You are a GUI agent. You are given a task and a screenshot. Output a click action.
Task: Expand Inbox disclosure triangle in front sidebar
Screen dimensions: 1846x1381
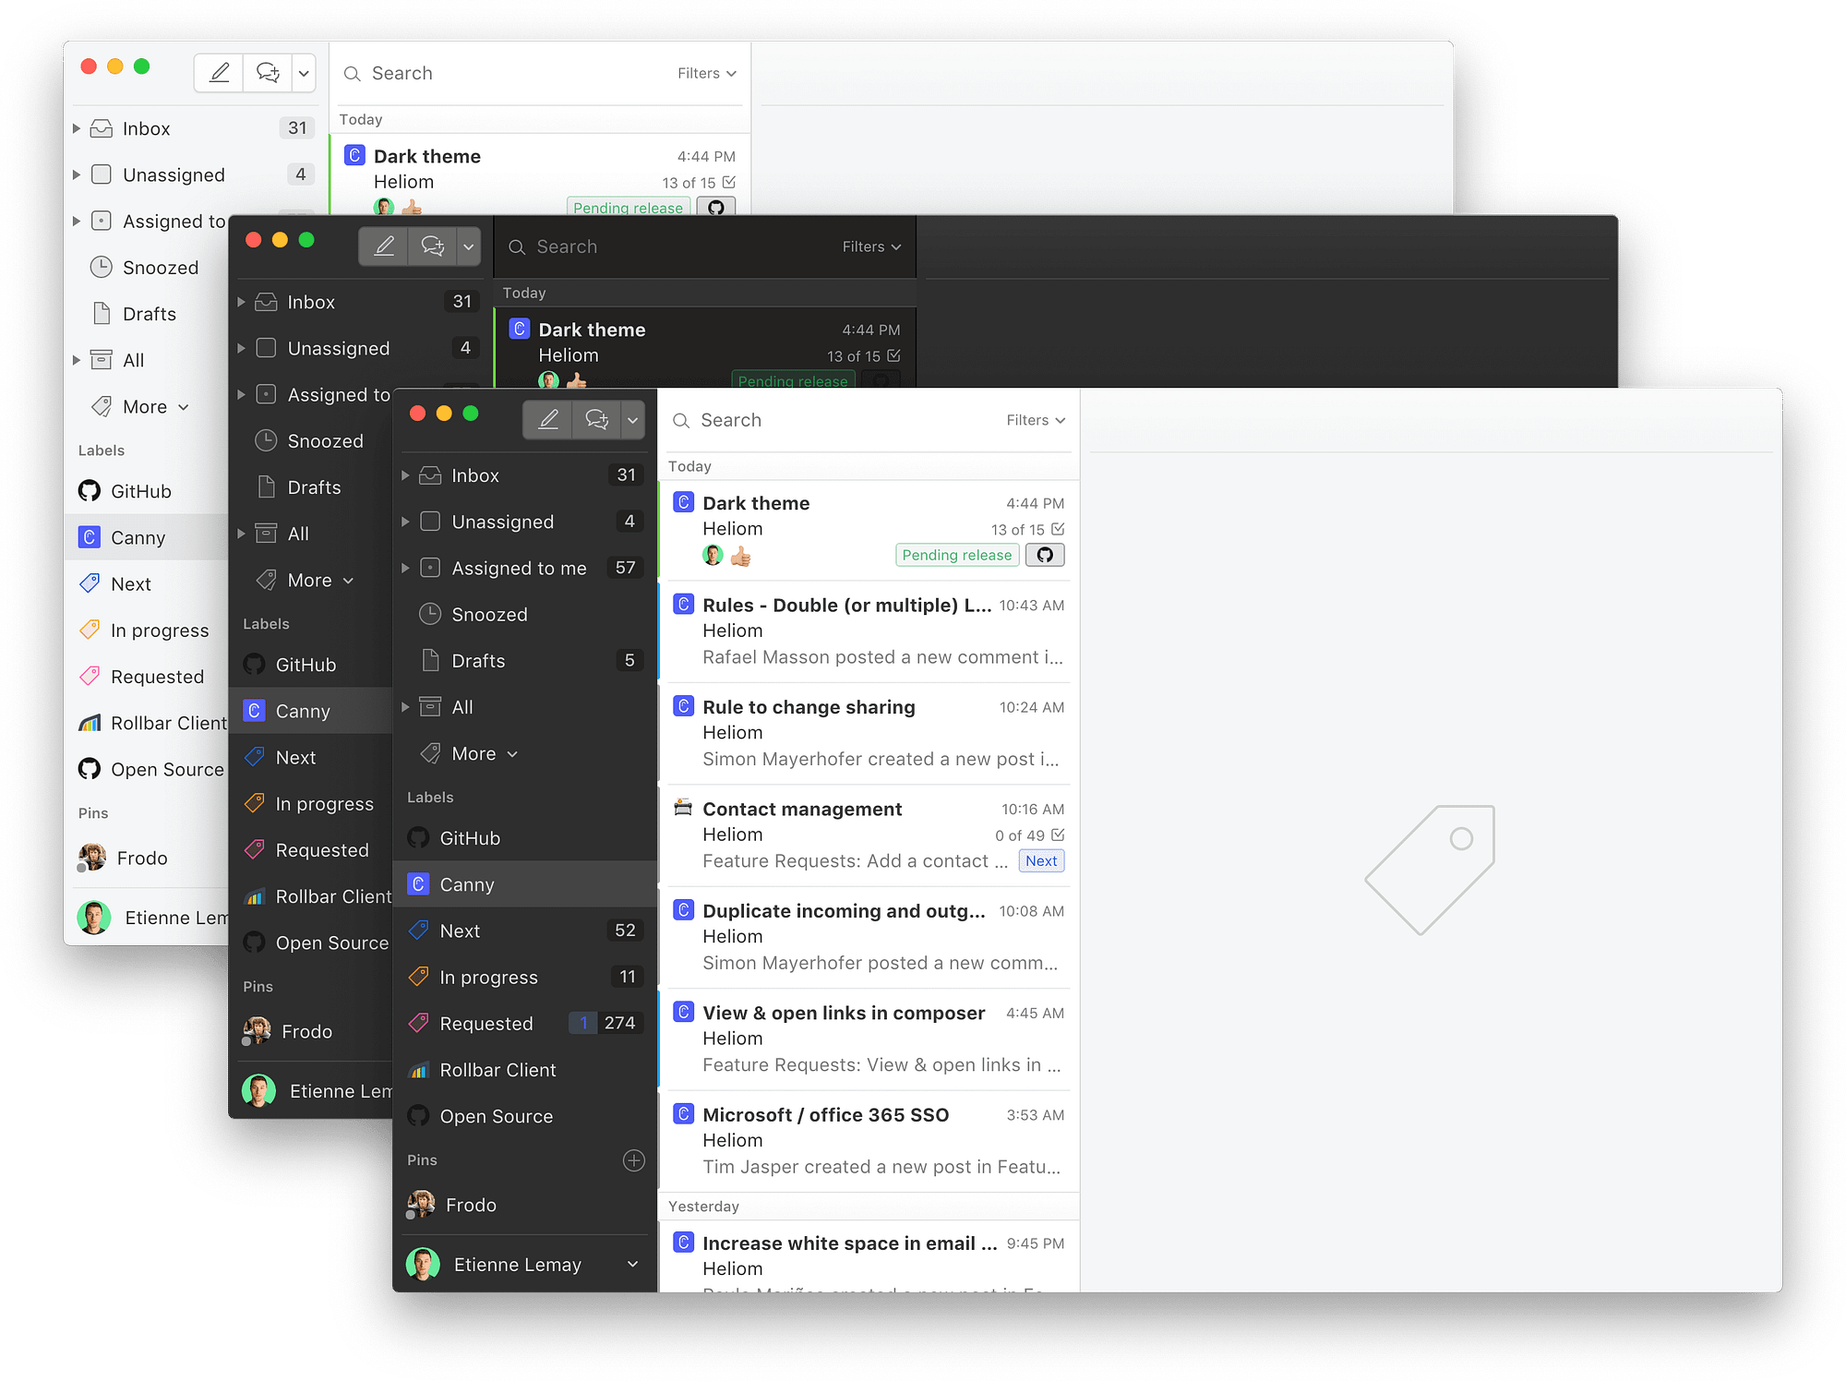405,475
